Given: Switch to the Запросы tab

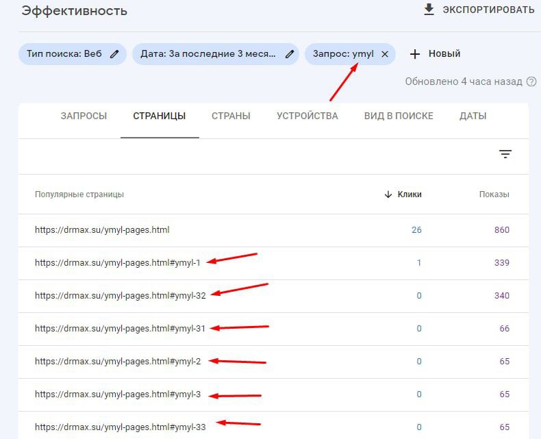Looking at the screenshot, I should [84, 116].
